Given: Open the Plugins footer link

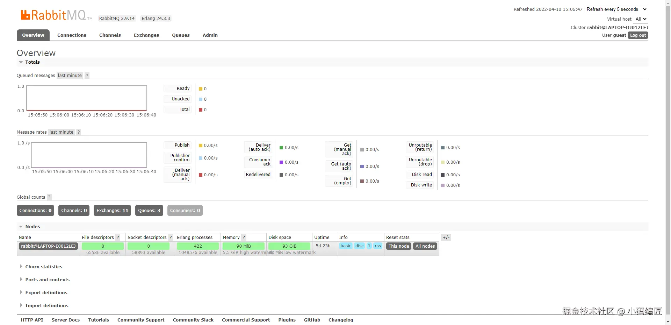Looking at the screenshot, I should [287, 320].
